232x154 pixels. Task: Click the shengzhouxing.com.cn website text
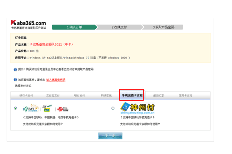tap(137, 113)
